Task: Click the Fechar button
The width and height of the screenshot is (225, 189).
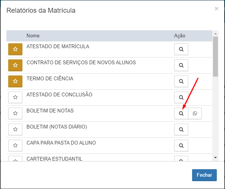Action: 204,175
